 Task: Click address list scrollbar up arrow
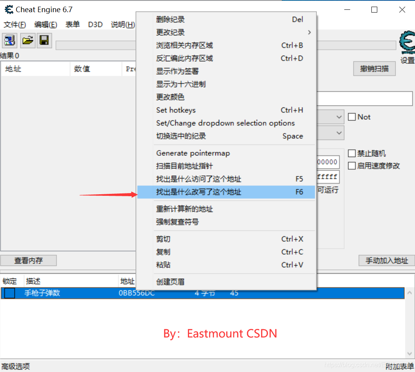pos(409,293)
